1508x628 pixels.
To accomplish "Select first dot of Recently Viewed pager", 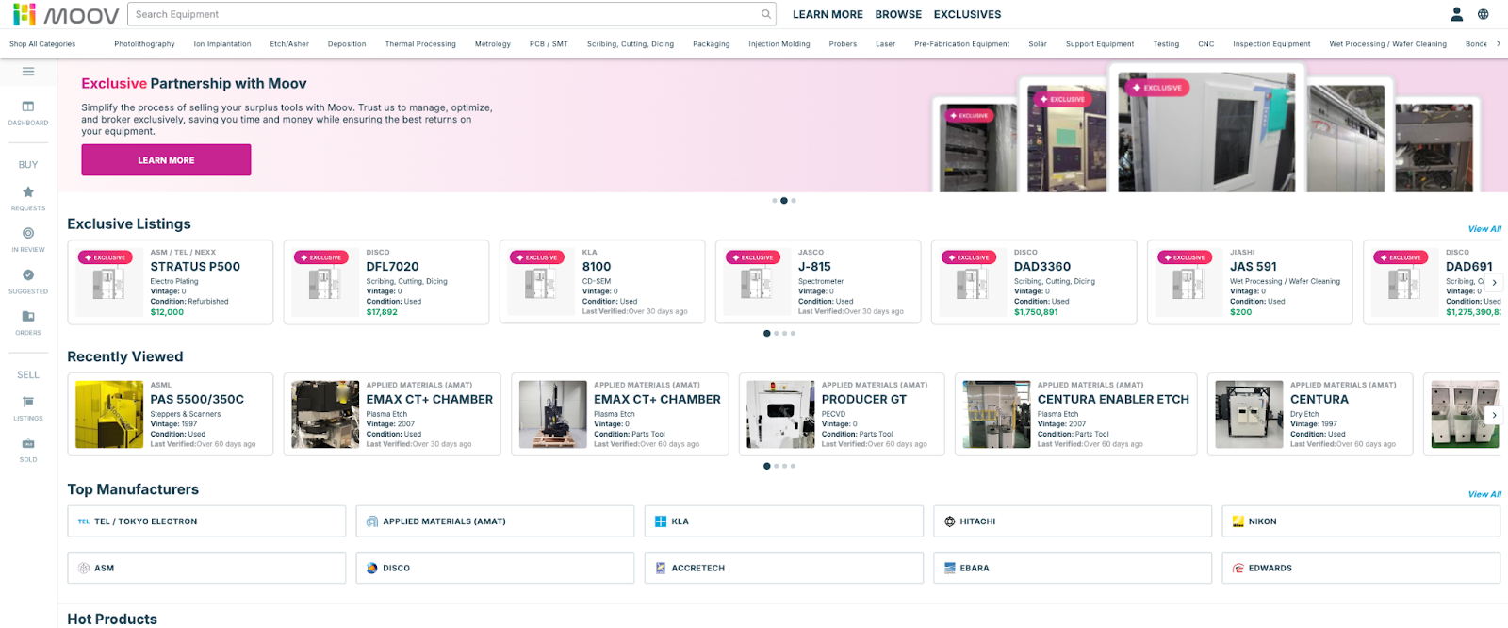I will [766, 466].
